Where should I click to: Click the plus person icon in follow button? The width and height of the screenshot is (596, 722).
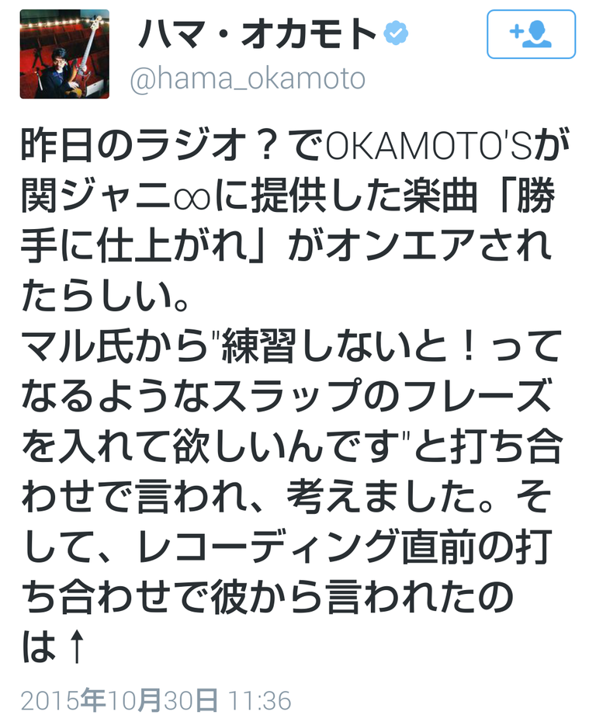click(531, 34)
